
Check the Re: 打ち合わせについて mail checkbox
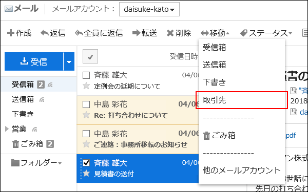[86, 104]
